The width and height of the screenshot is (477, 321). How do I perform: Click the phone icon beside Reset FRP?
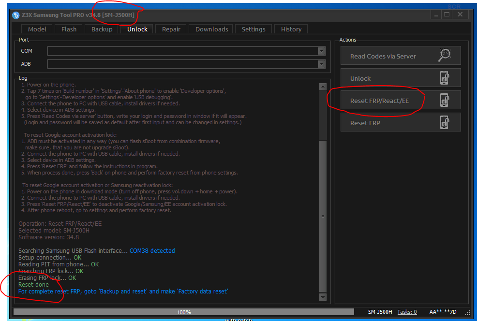click(445, 122)
